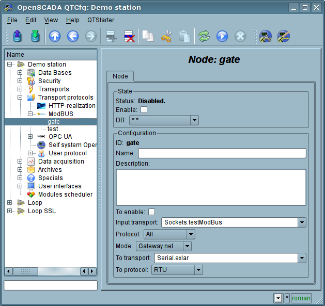Click the Refresh page toolbar icon
This screenshot has width=325, height=306.
(204, 36)
